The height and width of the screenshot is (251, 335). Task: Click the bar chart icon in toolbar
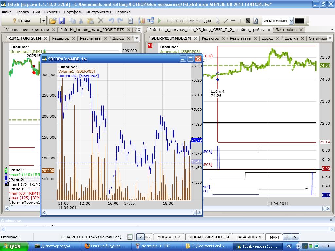(x=141, y=21)
